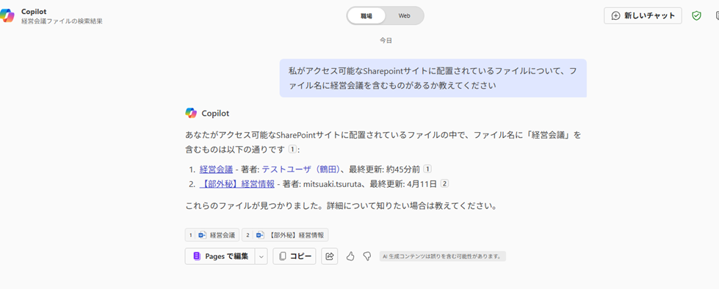Open the テストユーザ（鶴田） author link
Viewport: 719px width, 289px height.
click(x=301, y=169)
